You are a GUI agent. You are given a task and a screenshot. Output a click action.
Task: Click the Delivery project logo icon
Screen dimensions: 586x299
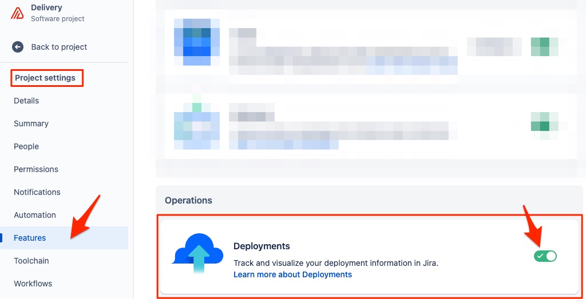pos(17,13)
